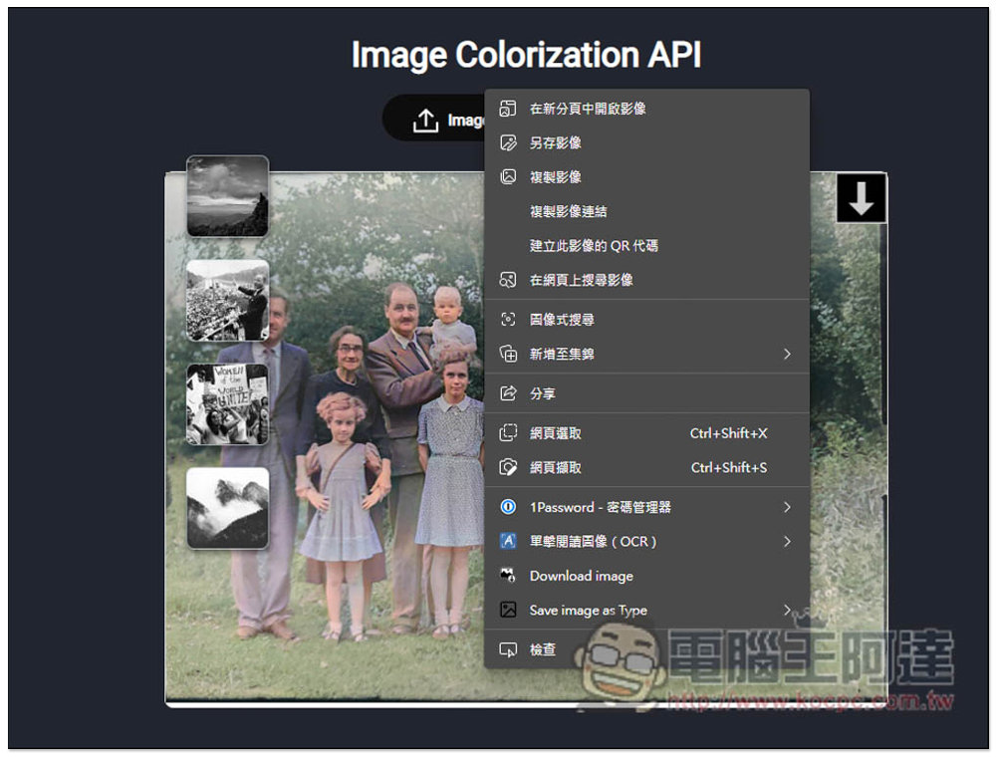Click the share icon next to 分享
The height and width of the screenshot is (757, 996).
(508, 393)
